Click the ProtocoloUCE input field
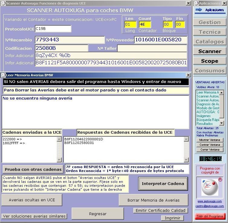Viewport: 228px width, 223px height. point(53,29)
